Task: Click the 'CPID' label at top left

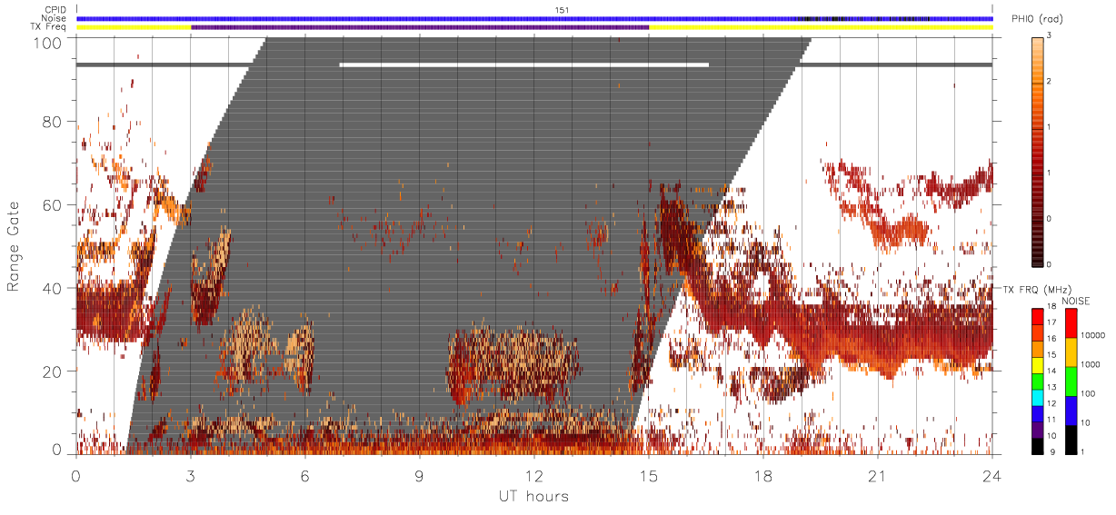Action: tap(55, 10)
